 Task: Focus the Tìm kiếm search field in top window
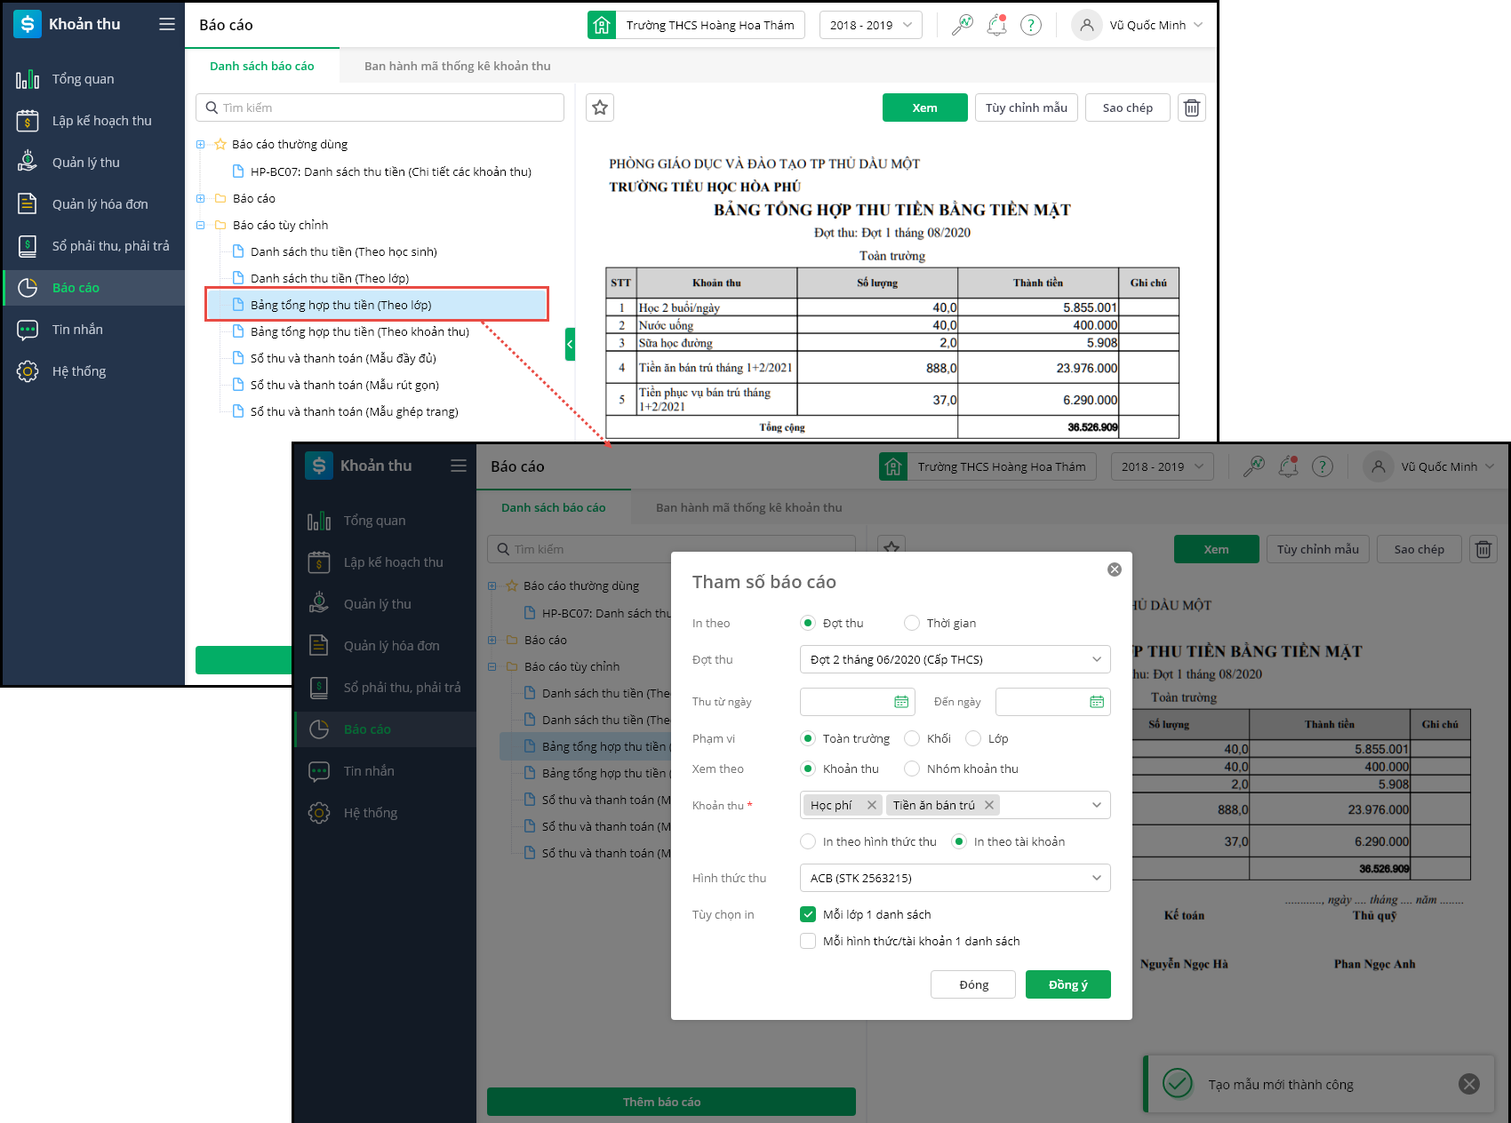pyautogui.click(x=380, y=108)
